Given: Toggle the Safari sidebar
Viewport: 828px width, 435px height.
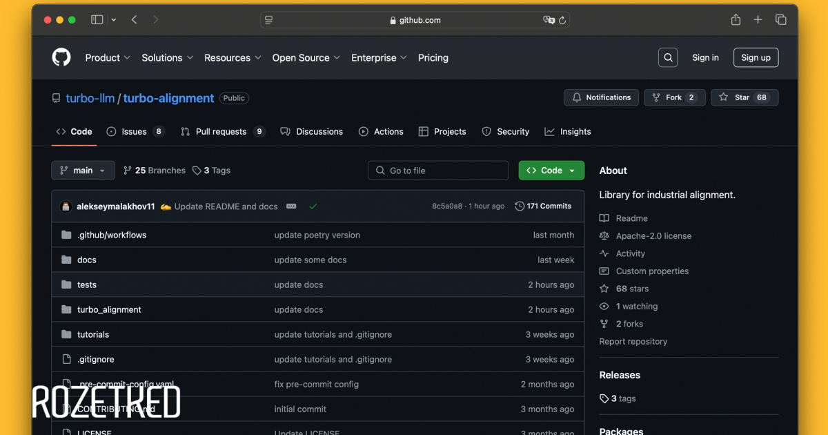Looking at the screenshot, I should [97, 20].
